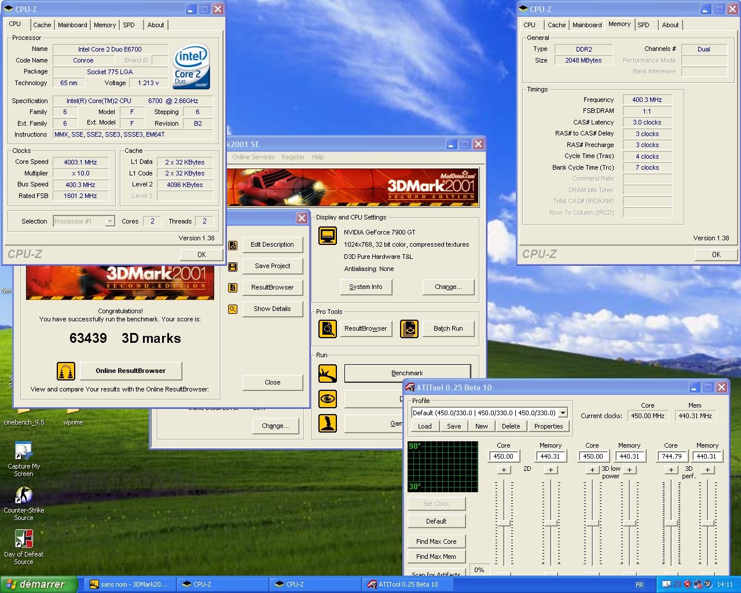Click the Online ResultBrowser button
Viewport: 741px width, 593px height.
tap(130, 371)
